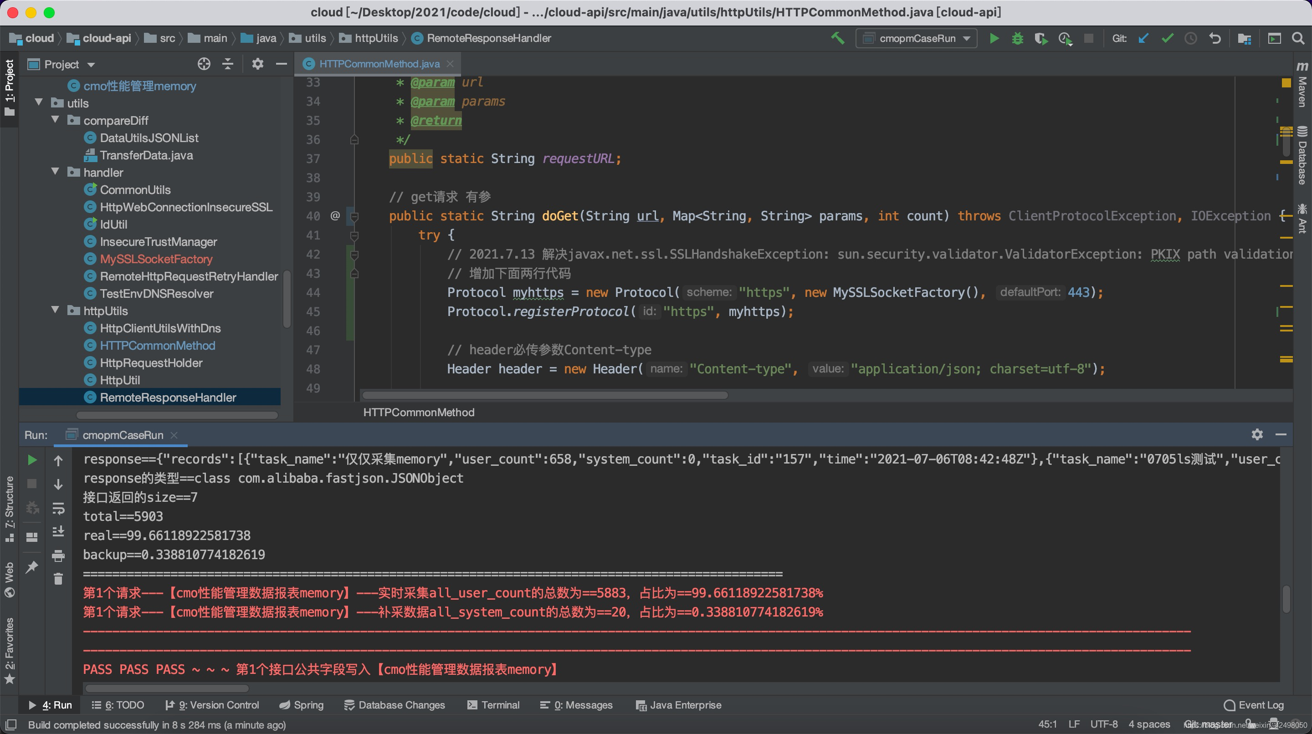The image size is (1312, 734).
Task: Collapse the httpUtils folder in tree
Action: point(56,311)
